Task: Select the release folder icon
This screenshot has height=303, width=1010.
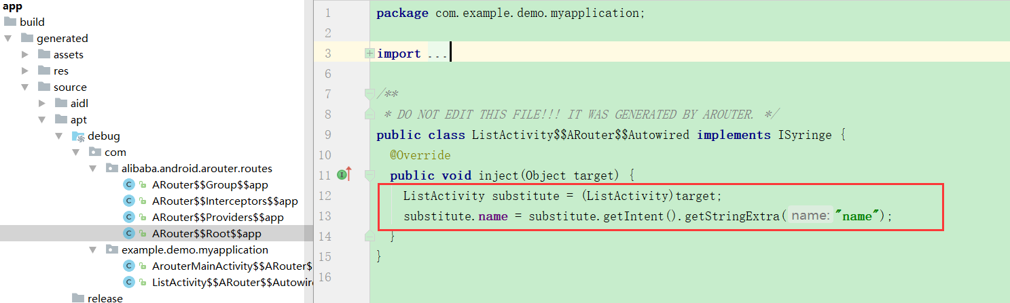Action: point(78,298)
